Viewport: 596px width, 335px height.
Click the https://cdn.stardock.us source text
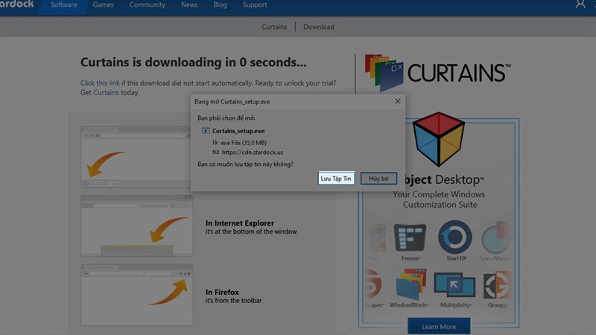pyautogui.click(x=253, y=152)
